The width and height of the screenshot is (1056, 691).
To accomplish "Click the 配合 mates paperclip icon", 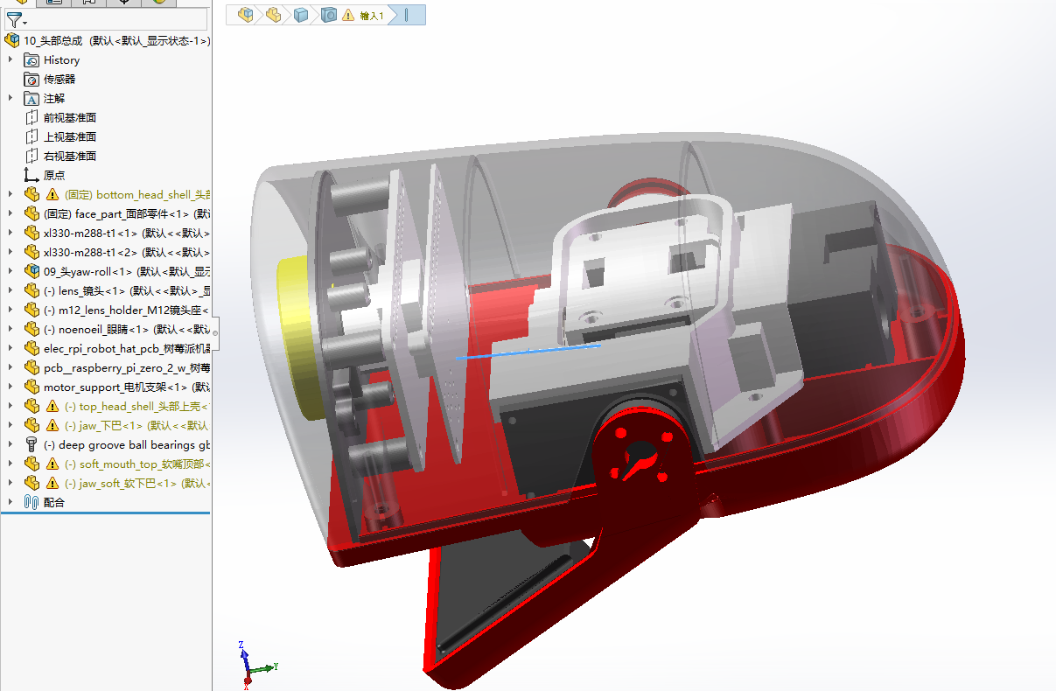I will click(31, 502).
